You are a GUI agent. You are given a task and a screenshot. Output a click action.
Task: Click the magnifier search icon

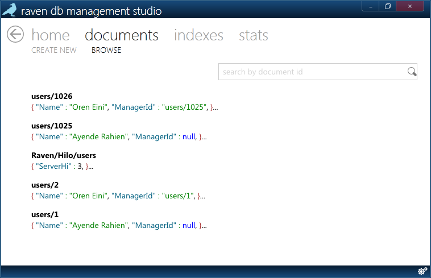click(412, 72)
